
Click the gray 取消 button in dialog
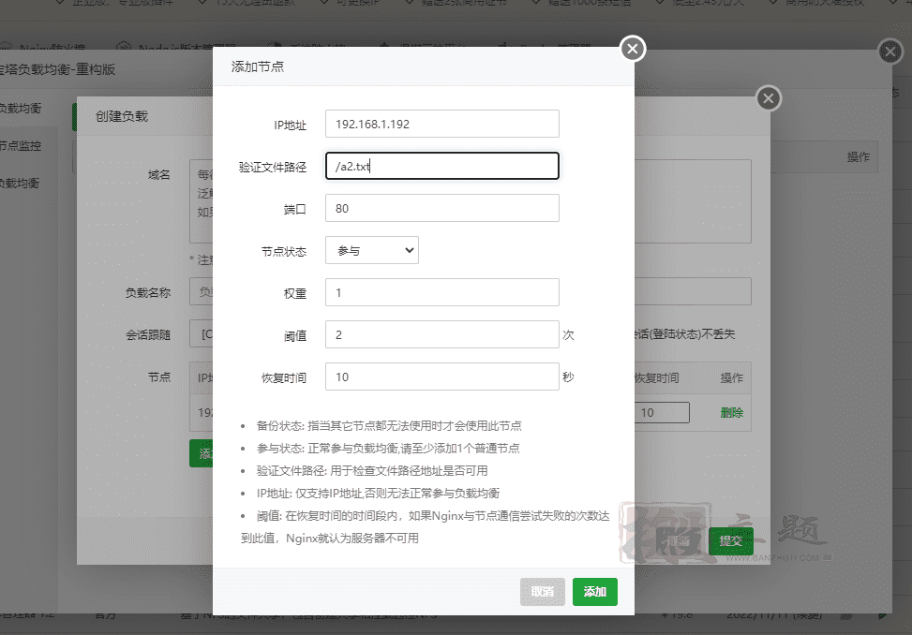[542, 591]
